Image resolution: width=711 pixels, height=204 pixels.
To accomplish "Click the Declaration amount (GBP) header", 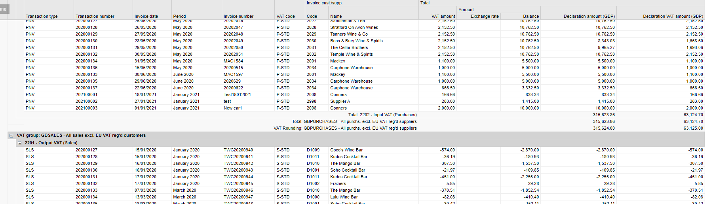I will coord(589,16).
